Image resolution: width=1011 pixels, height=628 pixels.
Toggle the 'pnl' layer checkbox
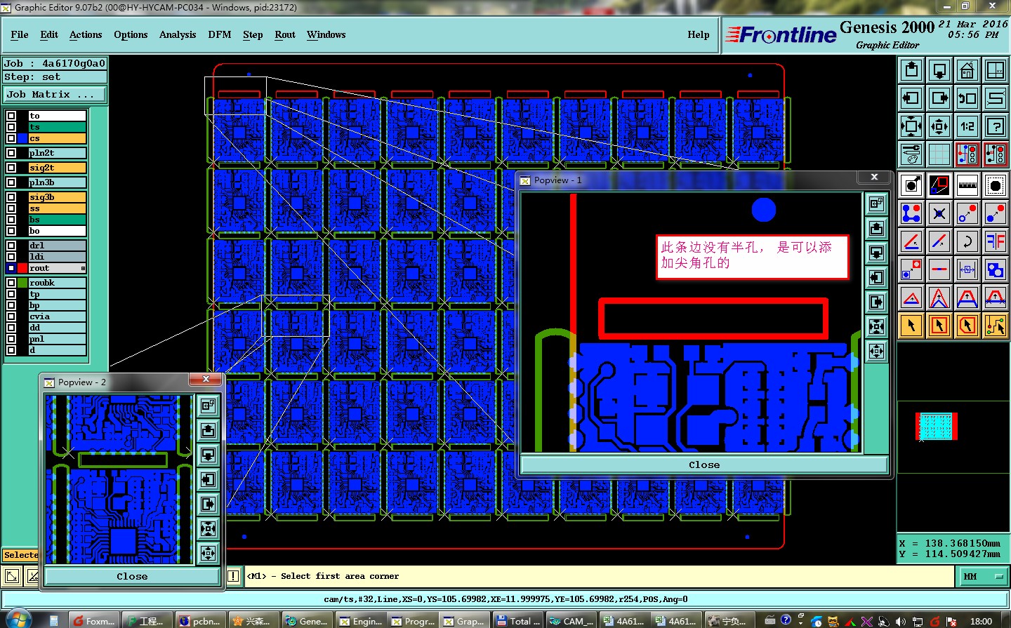11,339
